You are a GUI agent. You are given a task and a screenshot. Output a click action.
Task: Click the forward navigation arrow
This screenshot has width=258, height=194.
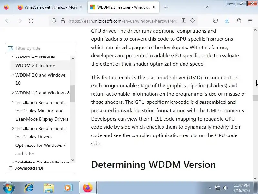pos(19,21)
